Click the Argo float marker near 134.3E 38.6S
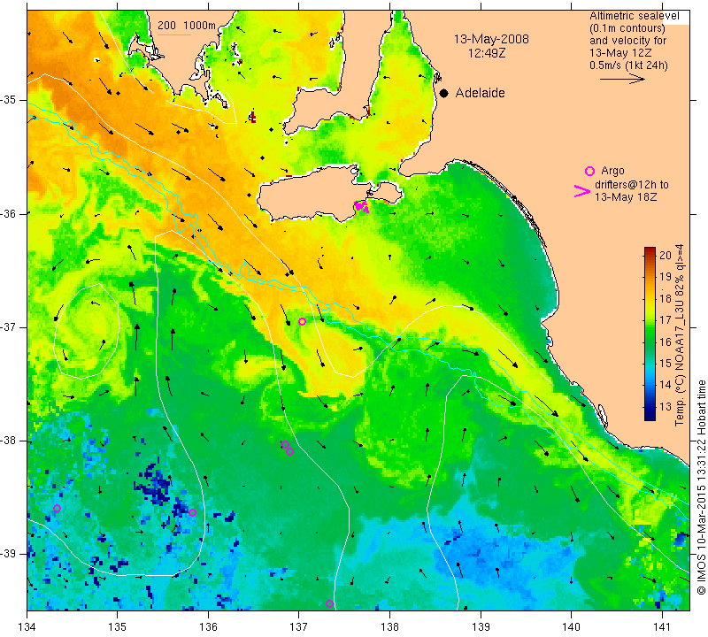 pos(57,509)
